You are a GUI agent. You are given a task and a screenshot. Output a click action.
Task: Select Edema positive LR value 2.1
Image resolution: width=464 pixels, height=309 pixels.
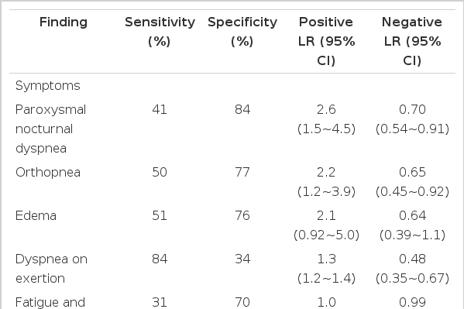tap(326, 216)
